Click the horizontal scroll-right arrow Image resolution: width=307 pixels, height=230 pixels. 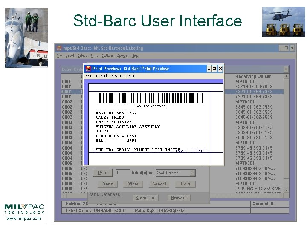point(281,195)
